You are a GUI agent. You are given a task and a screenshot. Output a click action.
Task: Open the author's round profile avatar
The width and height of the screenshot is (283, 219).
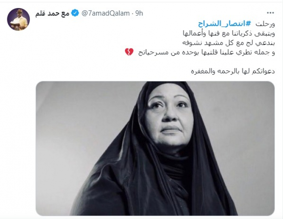19,19
